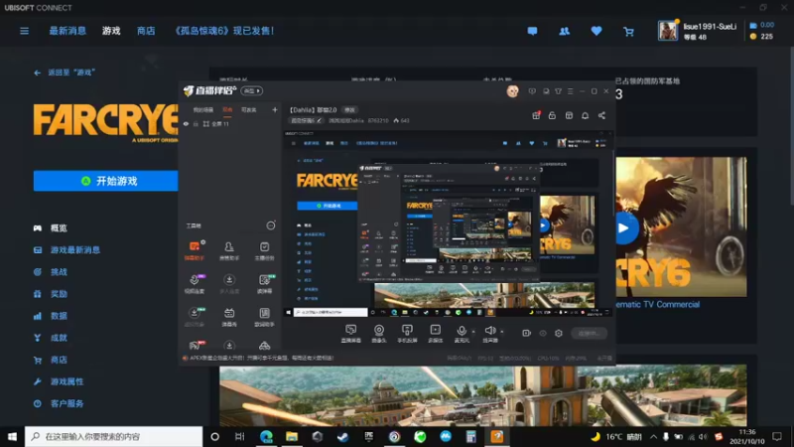
Task: Open the Far Cry 6 landscape banner image
Action: point(482,395)
